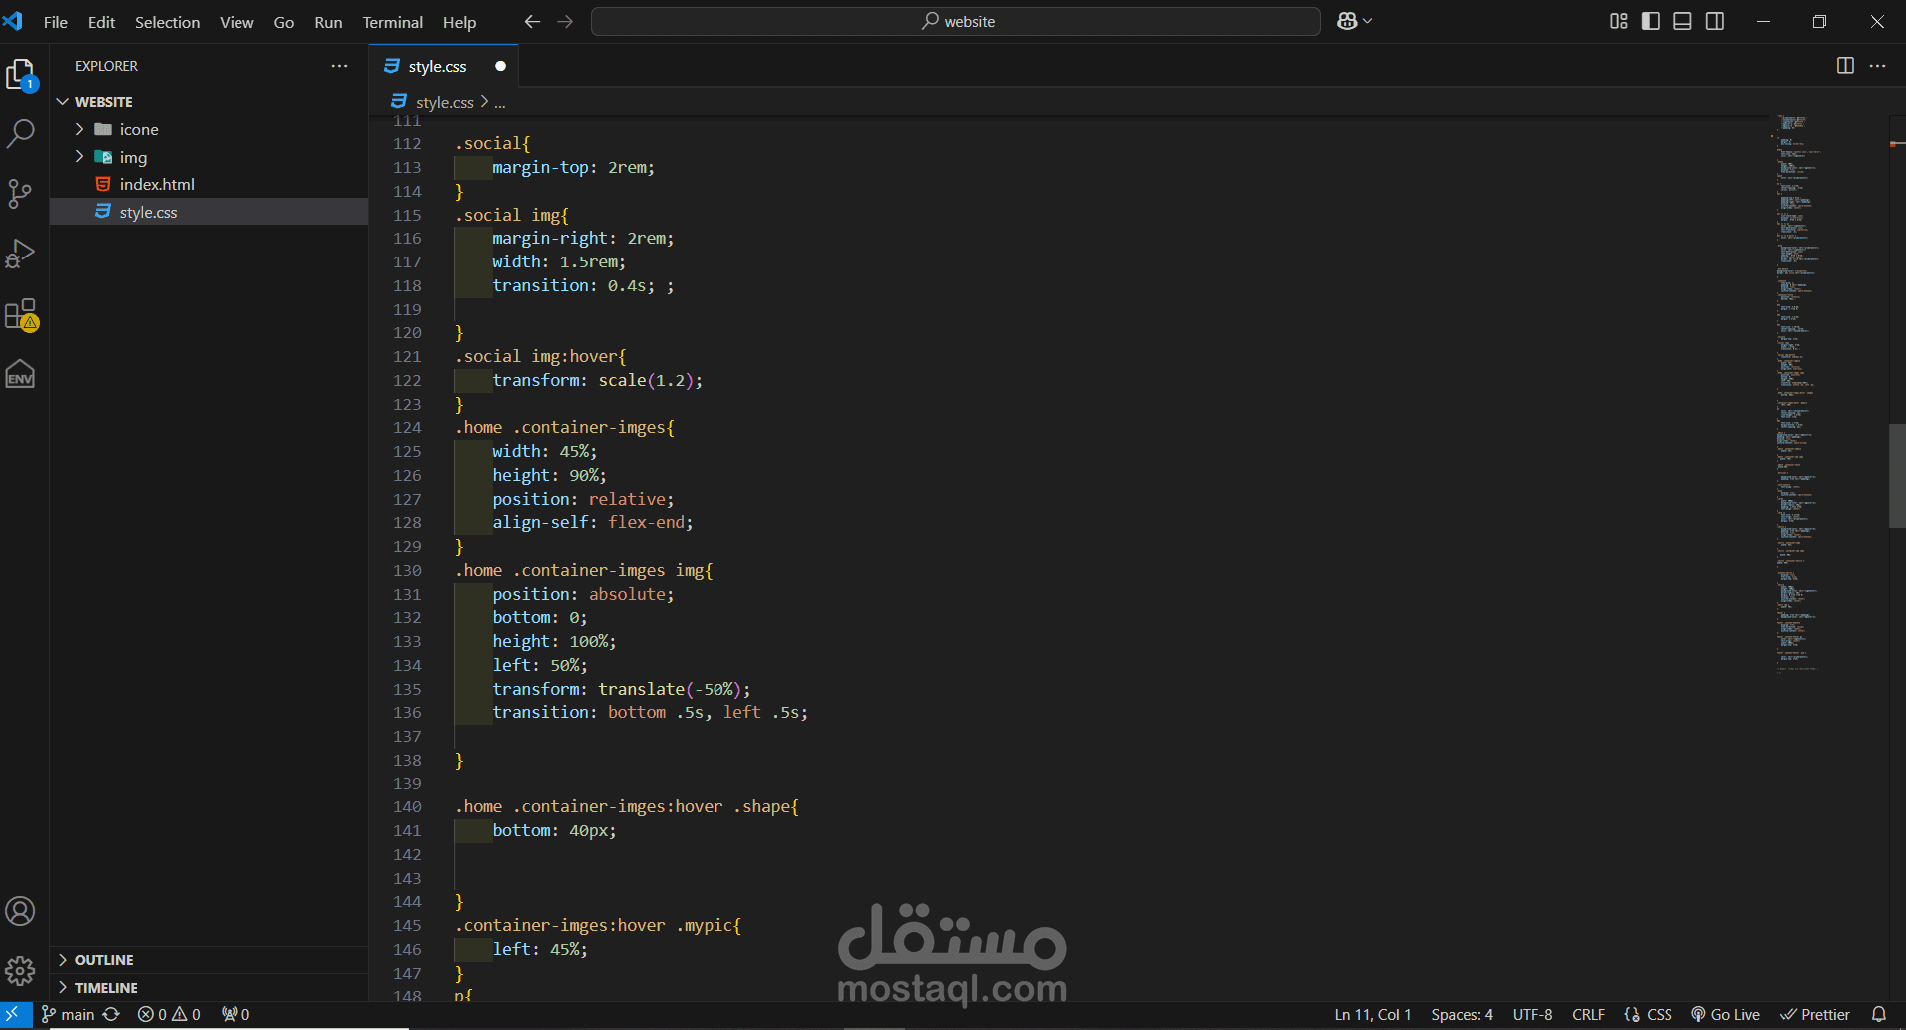Image resolution: width=1906 pixels, height=1030 pixels.
Task: Open the Customize Layout icon
Action: click(x=1619, y=21)
